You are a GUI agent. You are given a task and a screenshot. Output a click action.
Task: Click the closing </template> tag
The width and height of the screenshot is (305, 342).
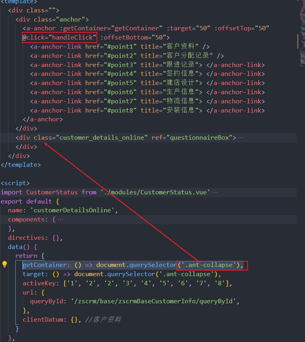pos(21,165)
